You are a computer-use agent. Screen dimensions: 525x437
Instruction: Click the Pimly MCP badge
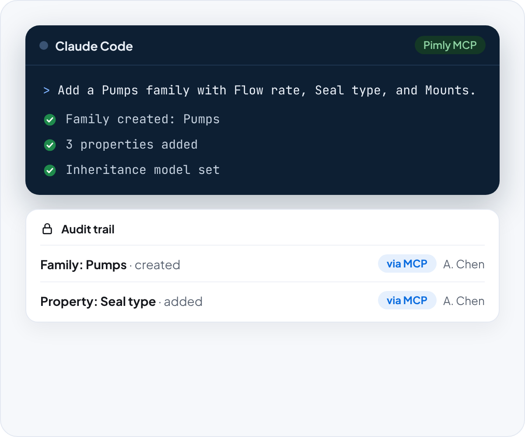tap(450, 45)
